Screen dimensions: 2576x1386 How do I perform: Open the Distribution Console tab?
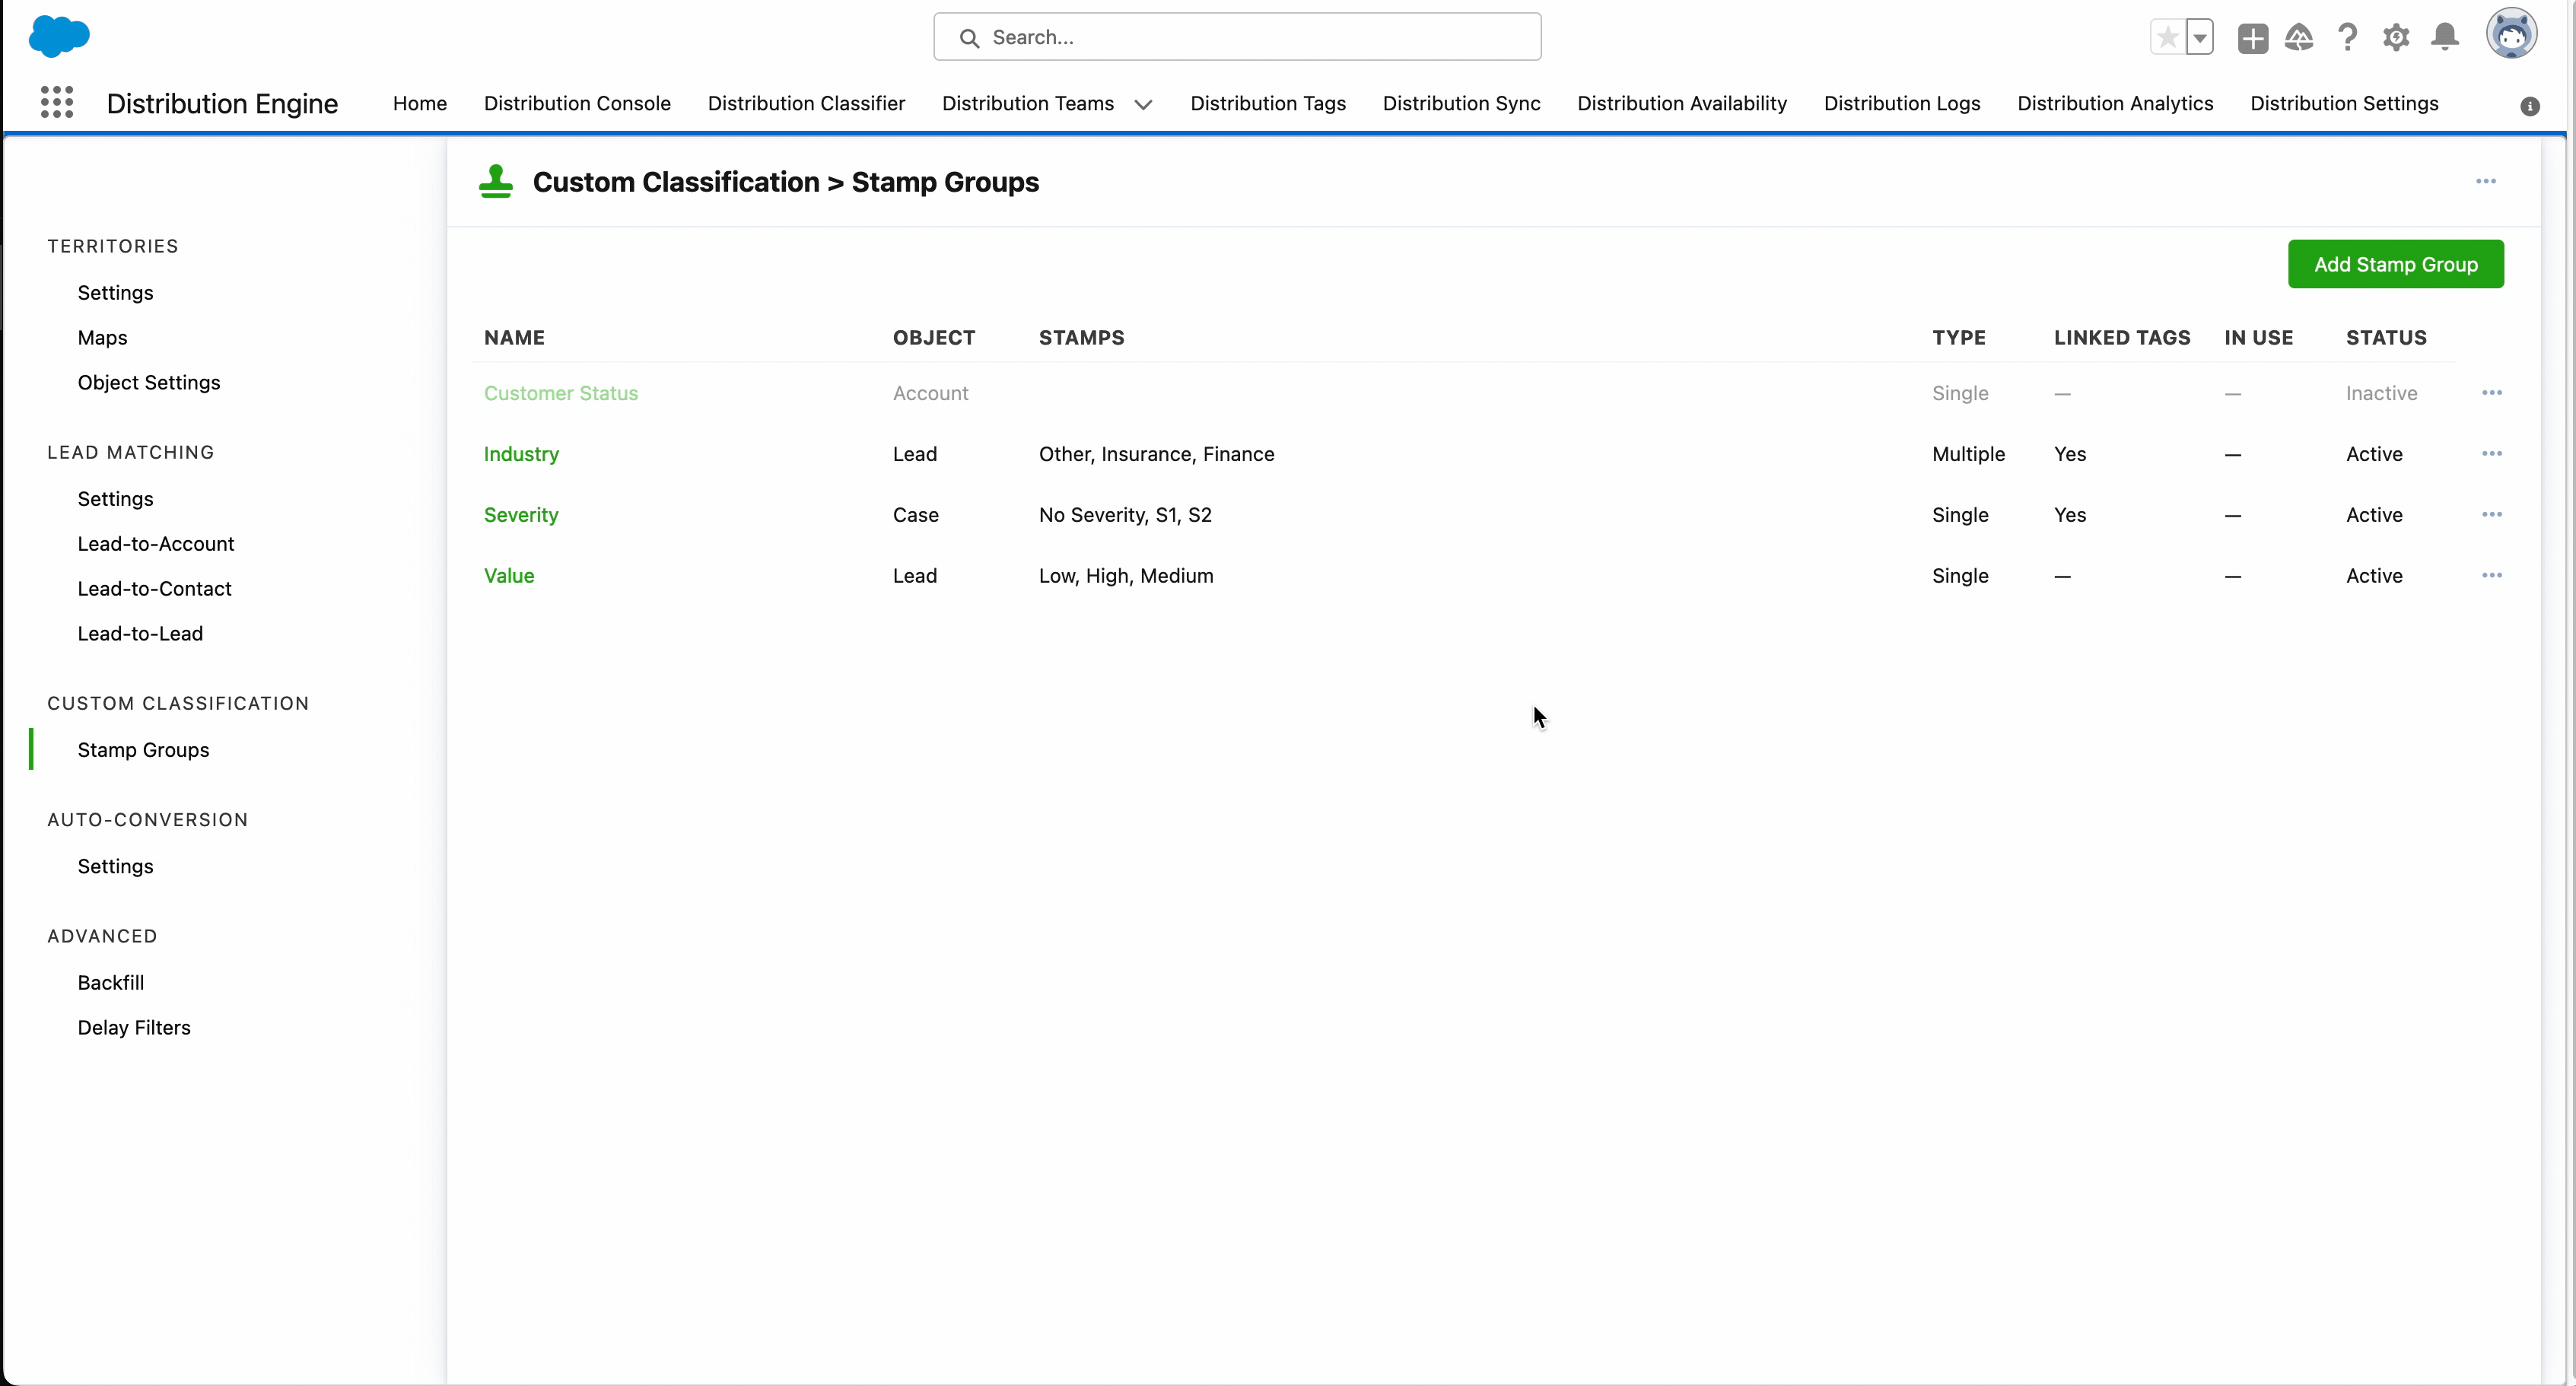point(577,103)
